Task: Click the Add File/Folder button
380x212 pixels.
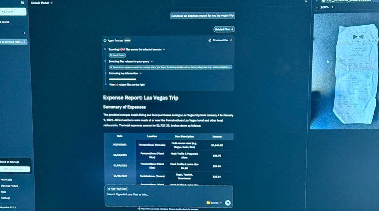Action: point(117,189)
